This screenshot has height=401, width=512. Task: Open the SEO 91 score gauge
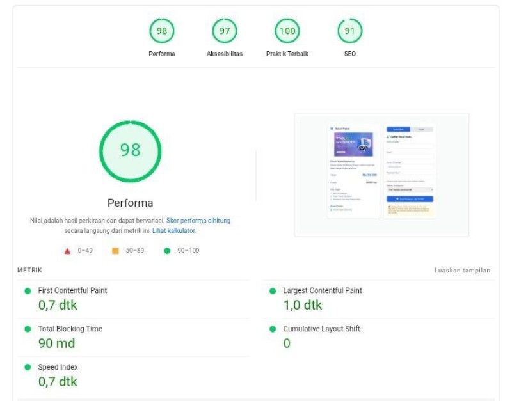350,31
